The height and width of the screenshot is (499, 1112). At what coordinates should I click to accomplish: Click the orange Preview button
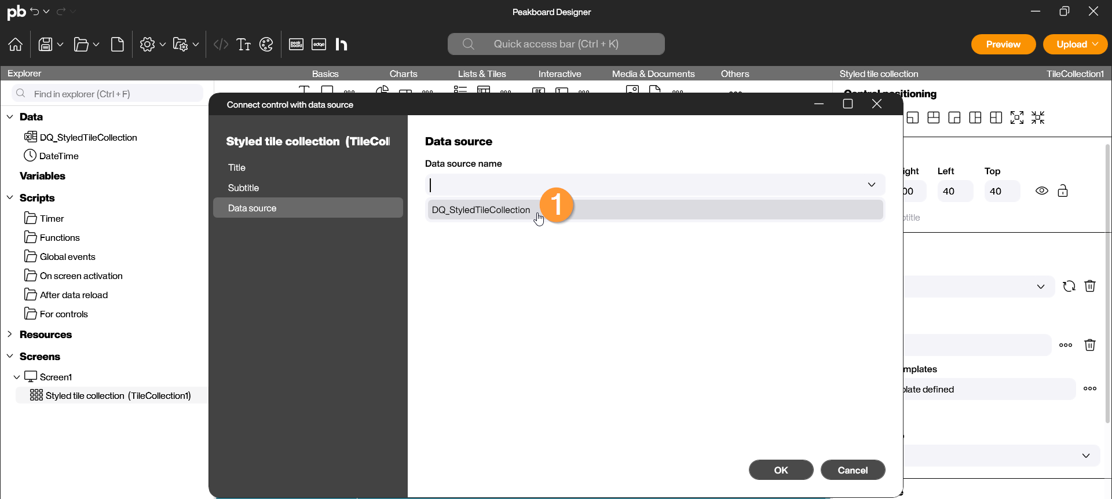click(x=1003, y=45)
